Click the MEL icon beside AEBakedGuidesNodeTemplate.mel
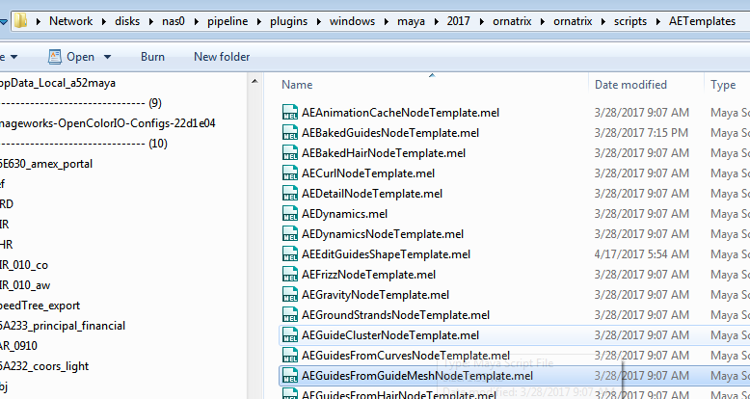 coord(290,133)
